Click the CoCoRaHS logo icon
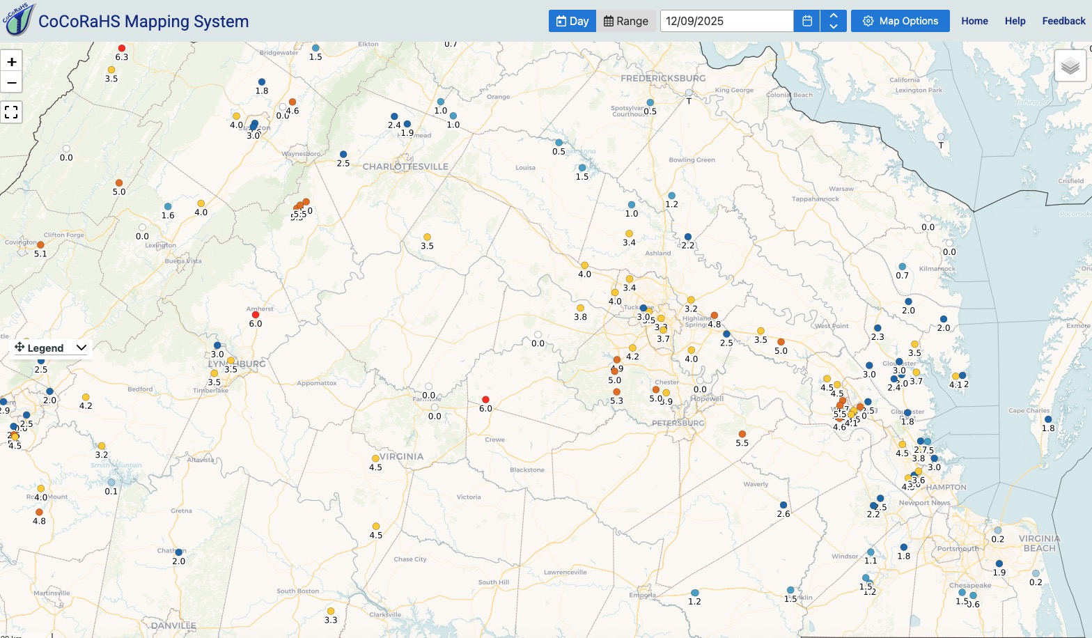 (x=18, y=20)
